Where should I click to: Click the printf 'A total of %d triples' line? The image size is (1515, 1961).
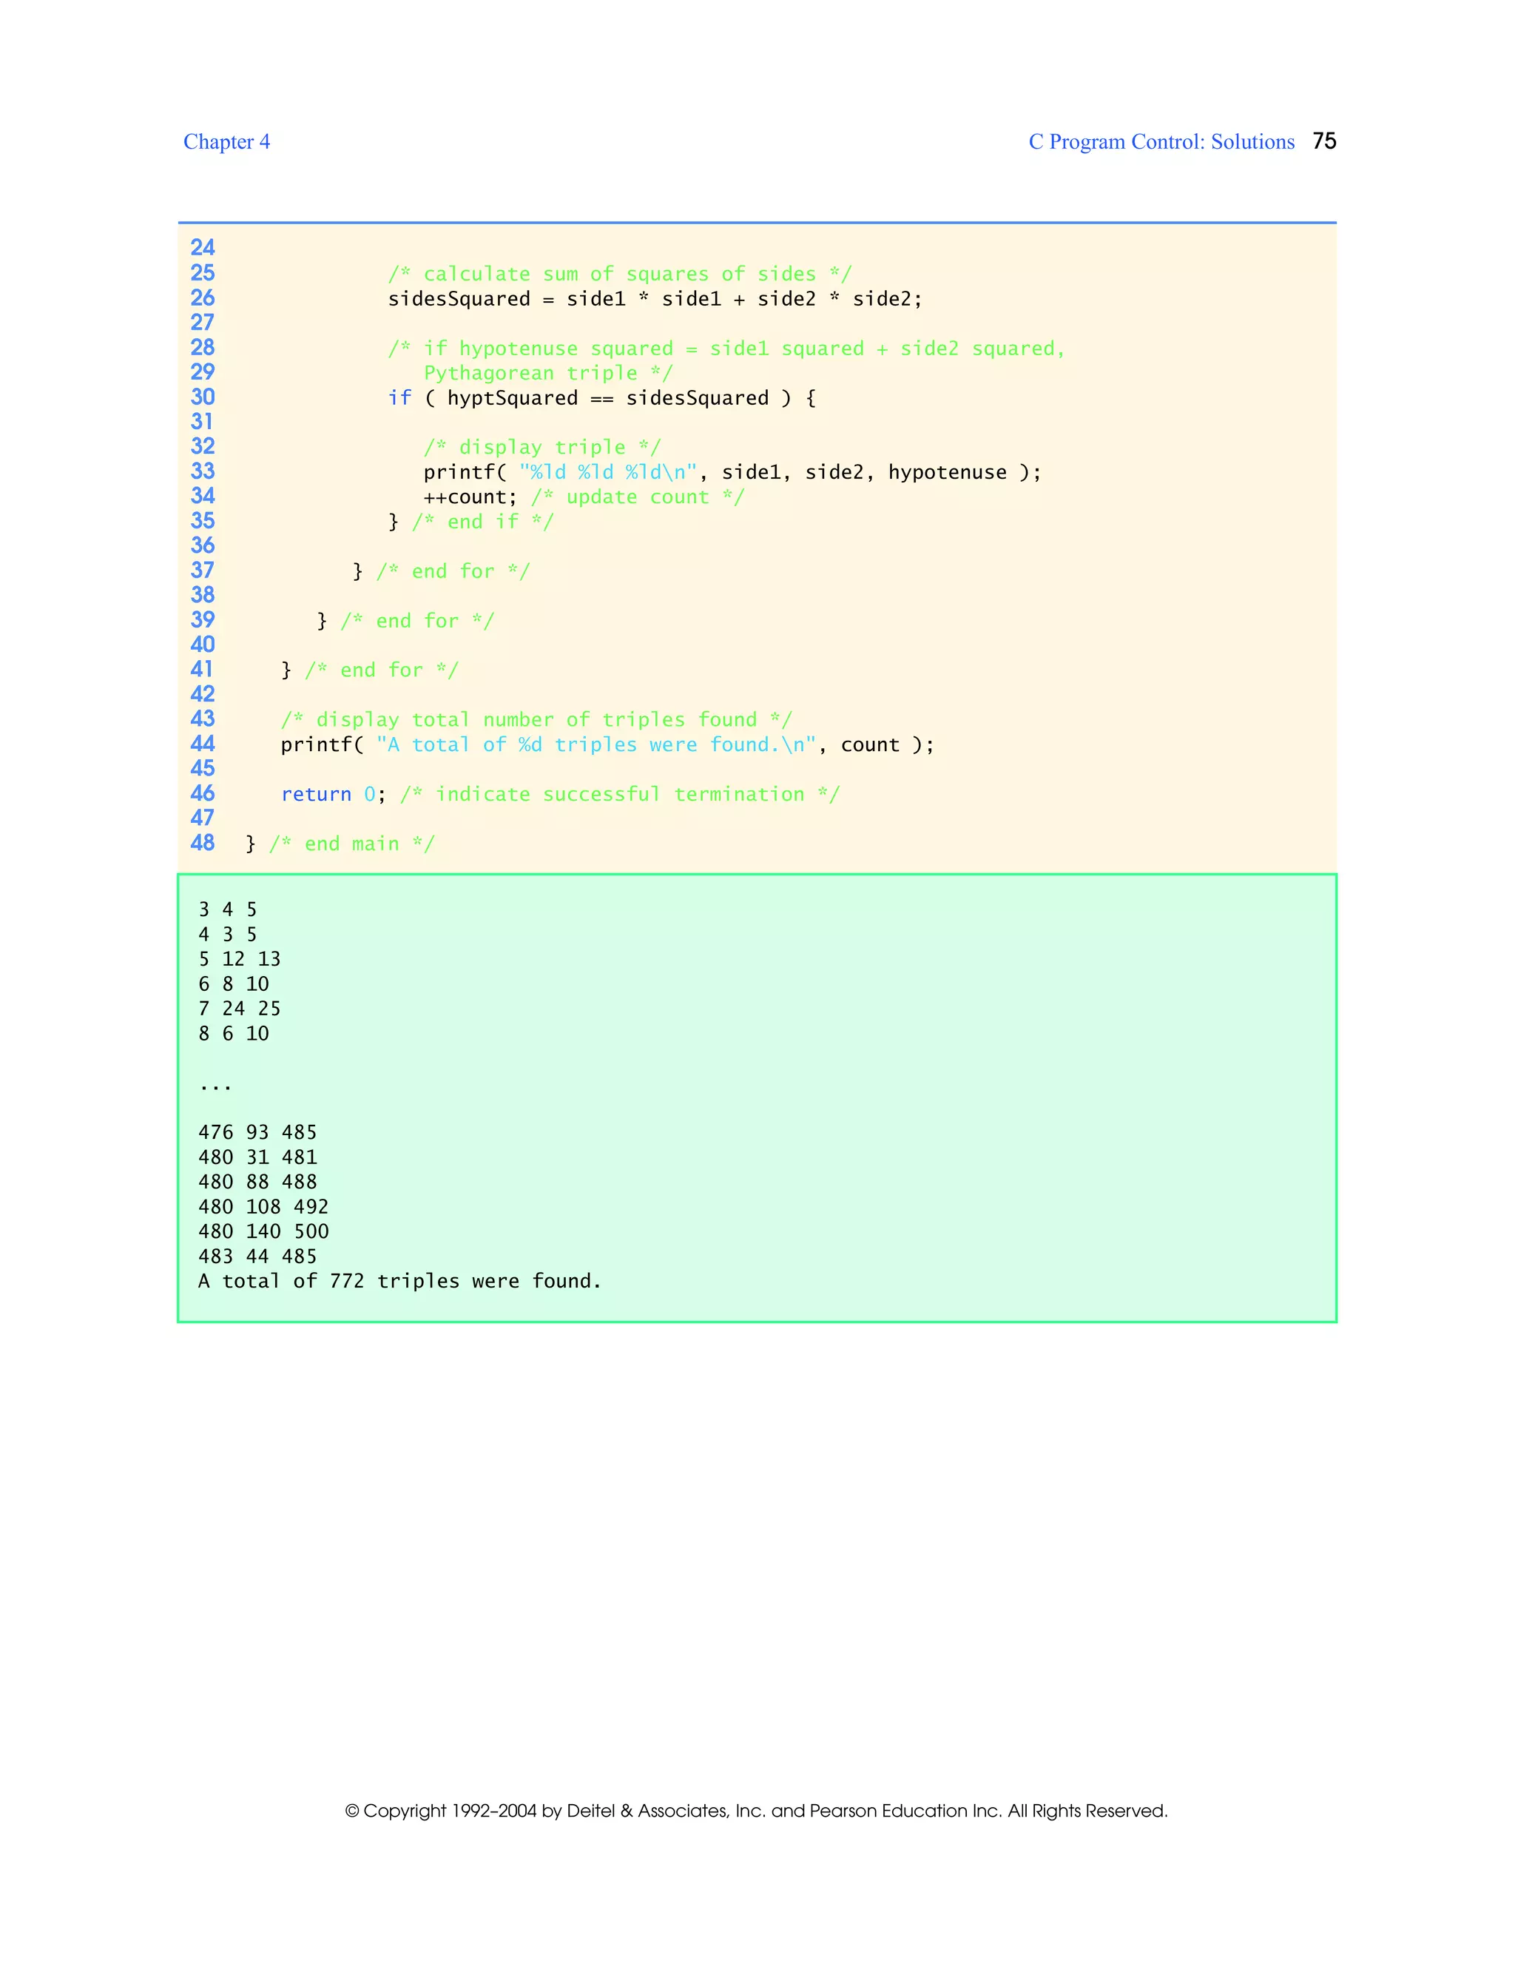pyautogui.click(x=607, y=744)
